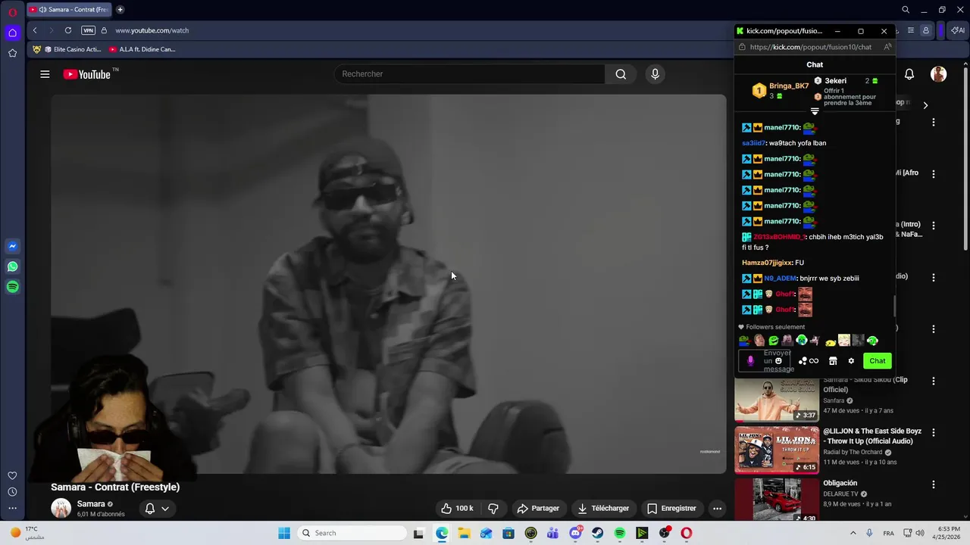Open the Samara channel name link
The width and height of the screenshot is (970, 545).
(x=91, y=504)
